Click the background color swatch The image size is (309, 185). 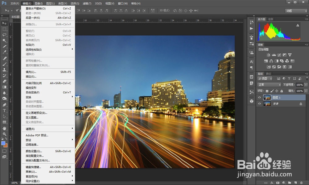point(6,145)
